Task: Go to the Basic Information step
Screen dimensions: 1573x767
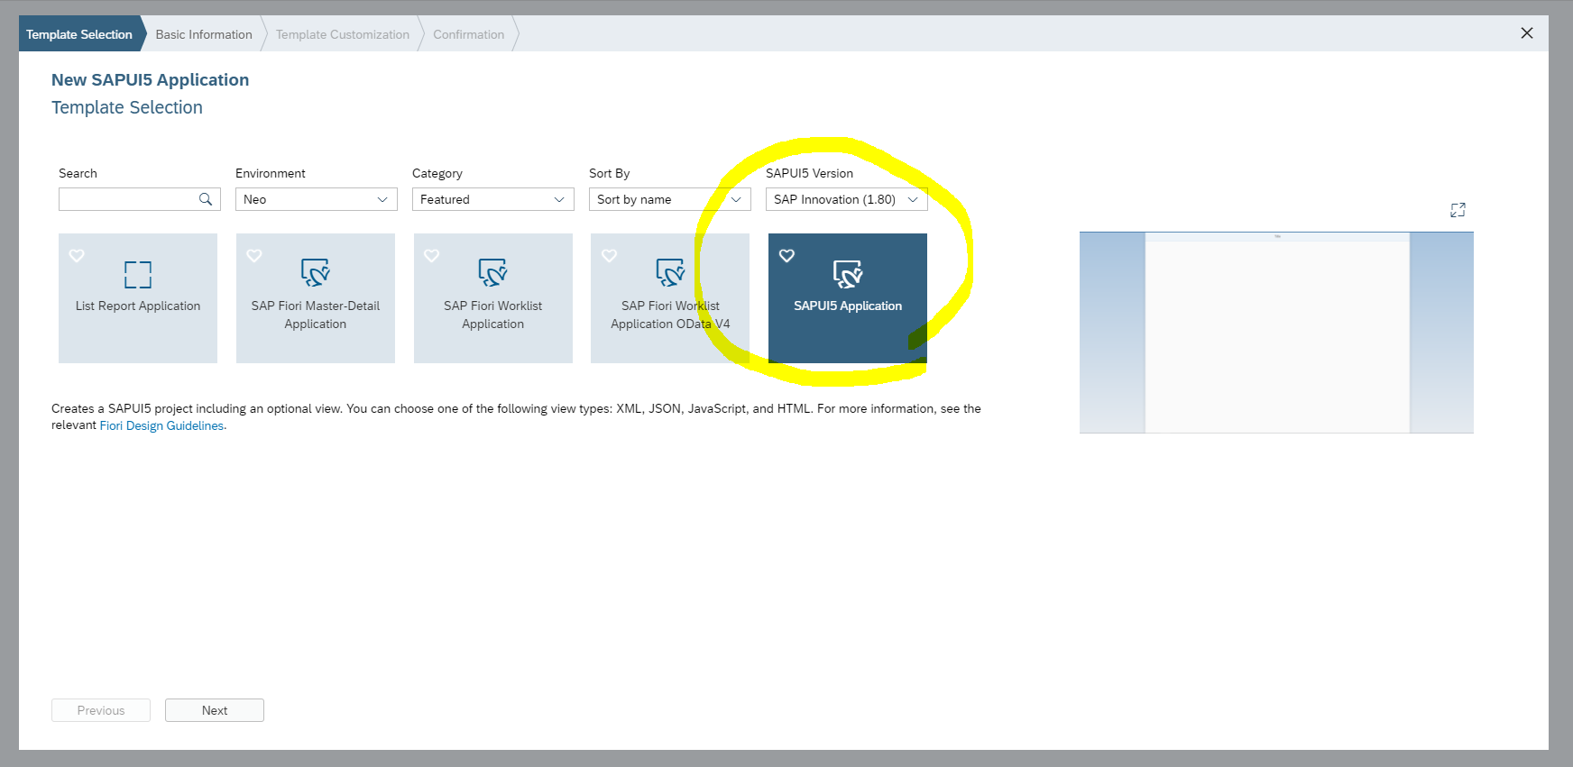Action: pyautogui.click(x=204, y=34)
